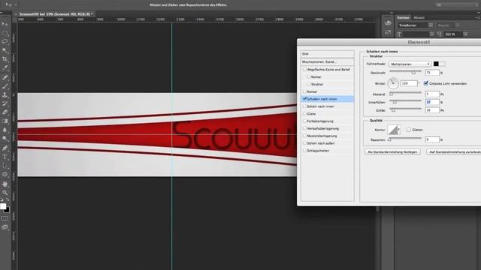
Task: Click Als Standardeinstellung festlegen button
Action: (392, 151)
